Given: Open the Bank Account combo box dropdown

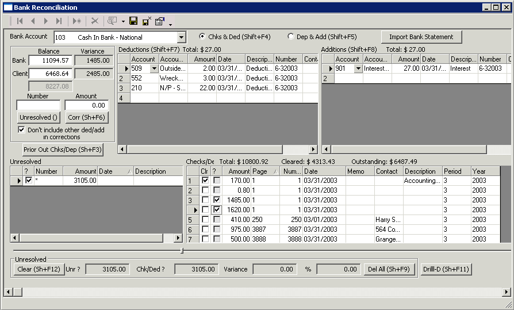Looking at the screenshot, I should pyautogui.click(x=181, y=37).
